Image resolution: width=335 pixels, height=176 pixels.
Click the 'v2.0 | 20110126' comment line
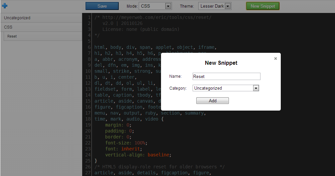[x=122, y=24]
